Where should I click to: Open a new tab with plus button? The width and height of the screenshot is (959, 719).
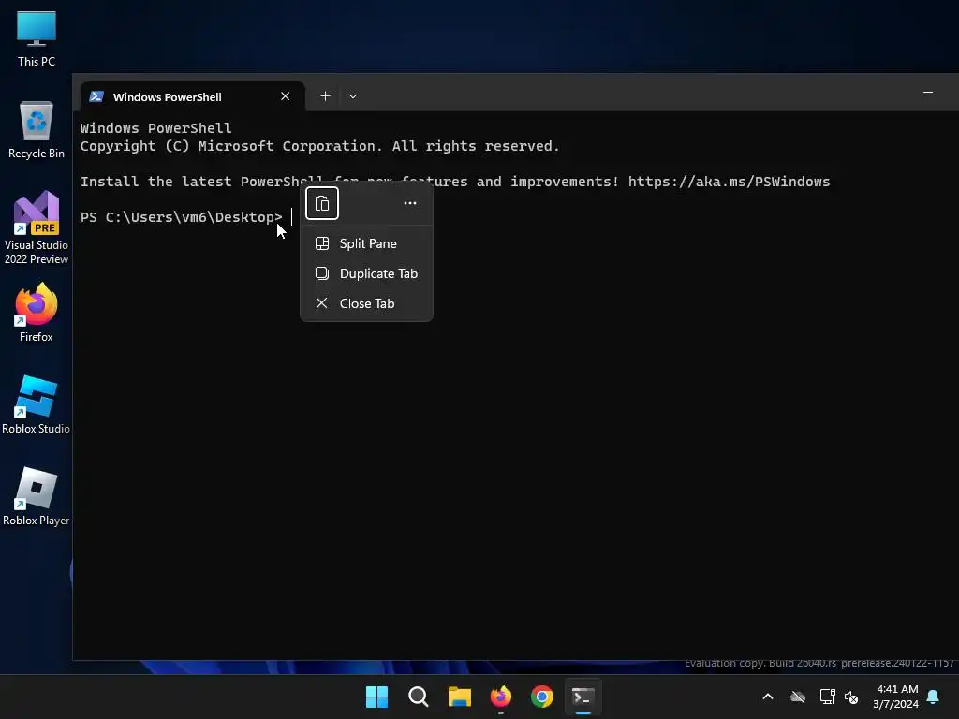point(325,96)
